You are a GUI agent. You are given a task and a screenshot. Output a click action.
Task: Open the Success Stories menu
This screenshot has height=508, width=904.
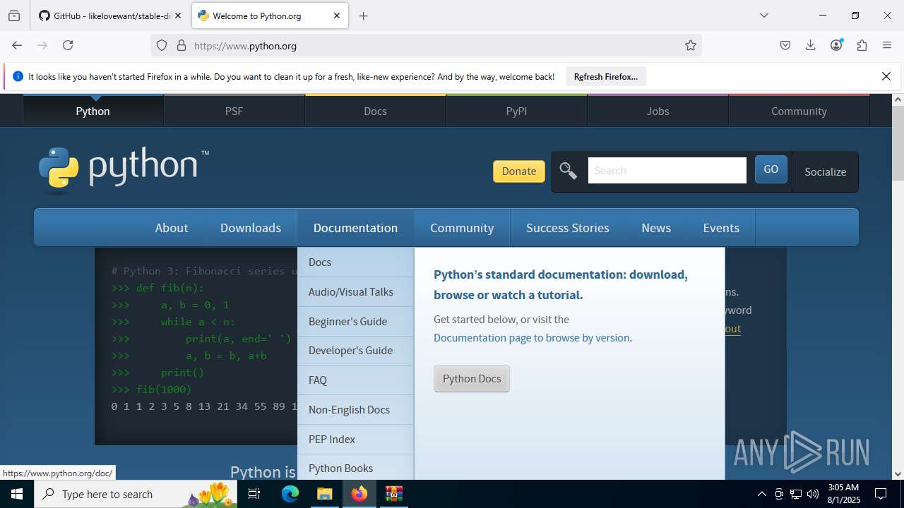point(568,228)
